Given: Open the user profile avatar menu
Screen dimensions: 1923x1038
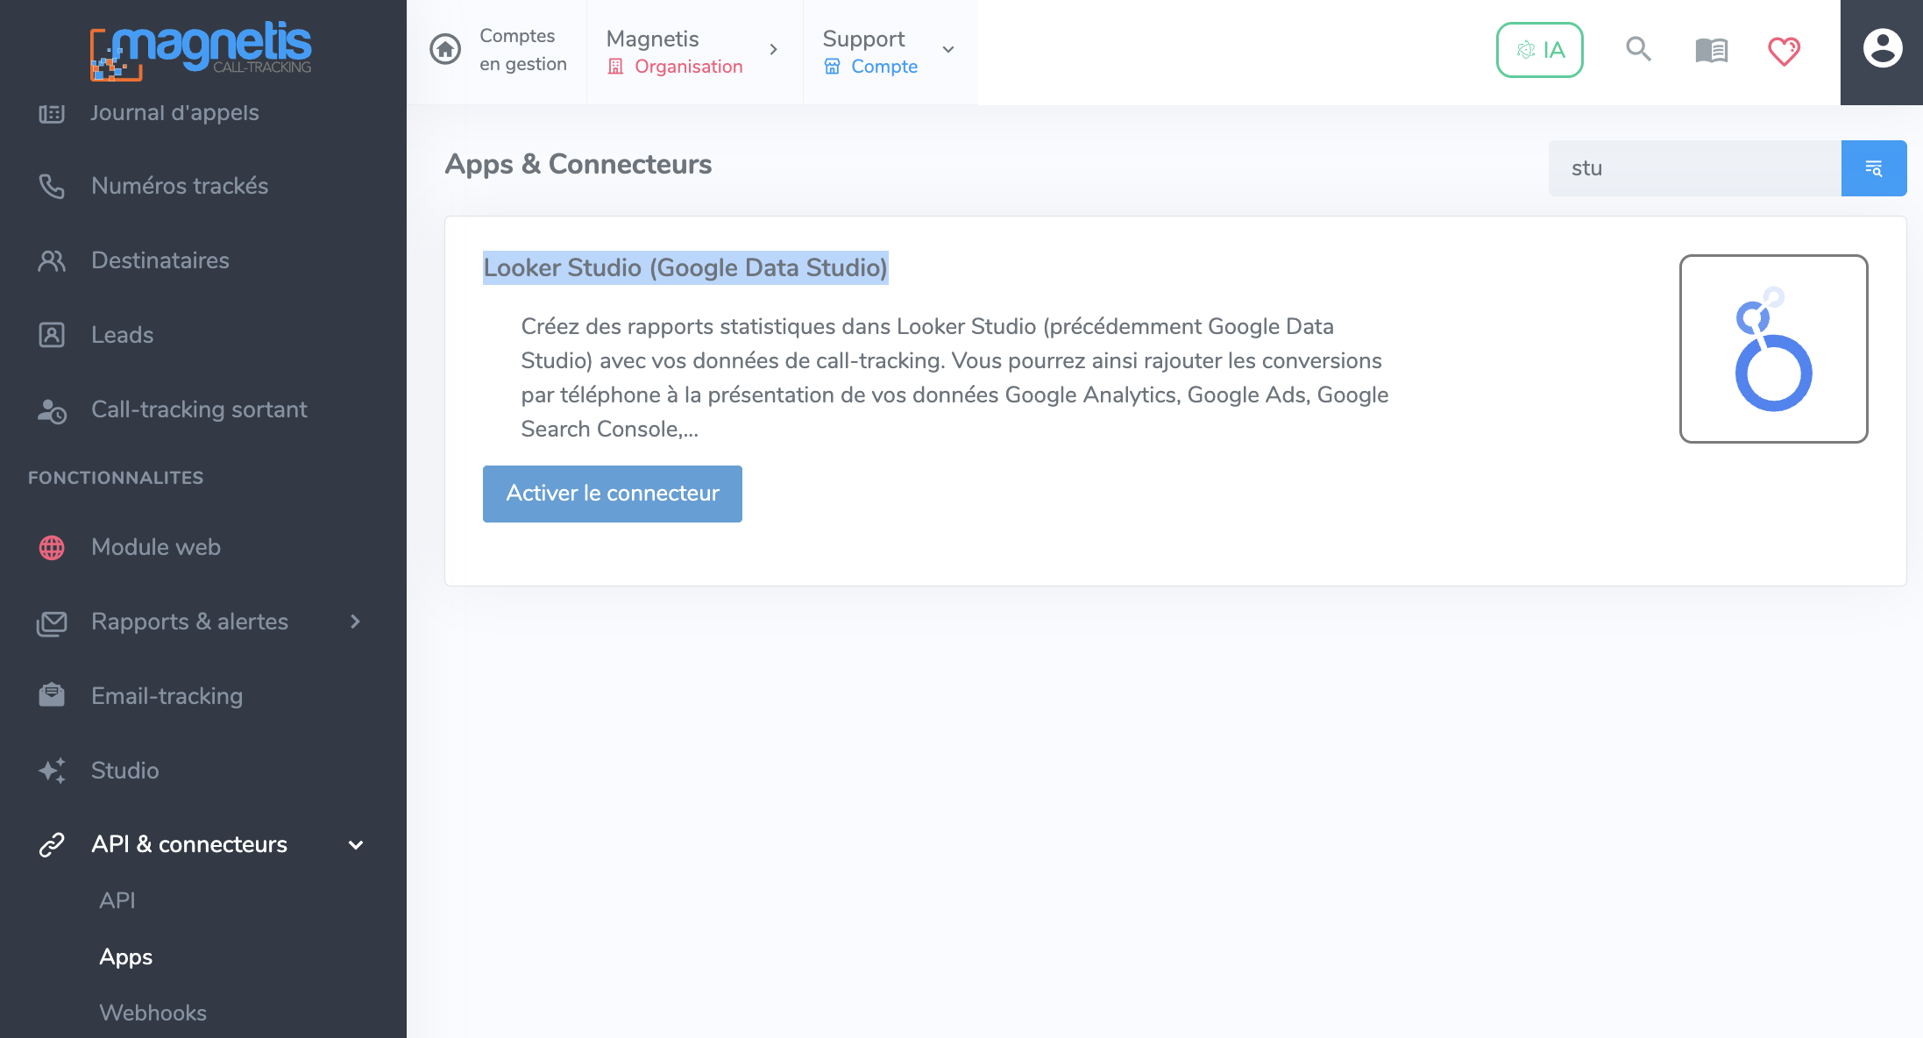Looking at the screenshot, I should coord(1882,49).
